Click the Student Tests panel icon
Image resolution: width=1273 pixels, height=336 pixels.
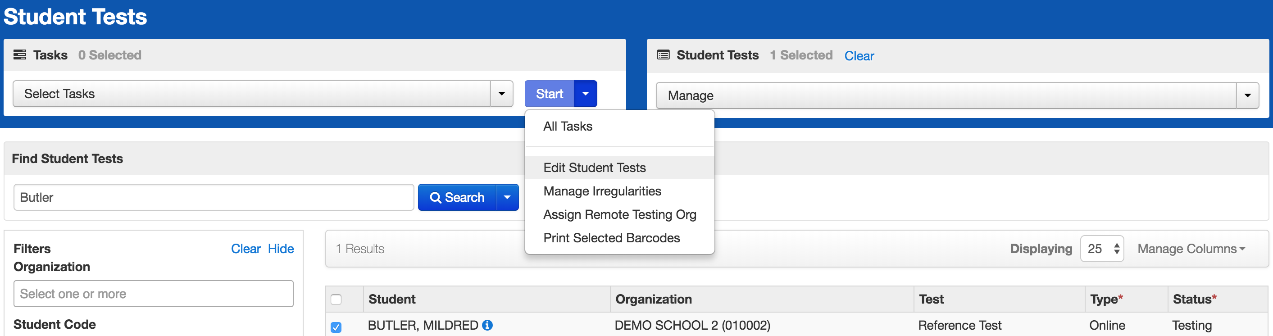[x=663, y=55]
